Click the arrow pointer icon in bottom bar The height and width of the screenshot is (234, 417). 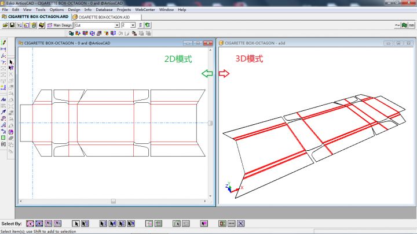(x=75, y=223)
